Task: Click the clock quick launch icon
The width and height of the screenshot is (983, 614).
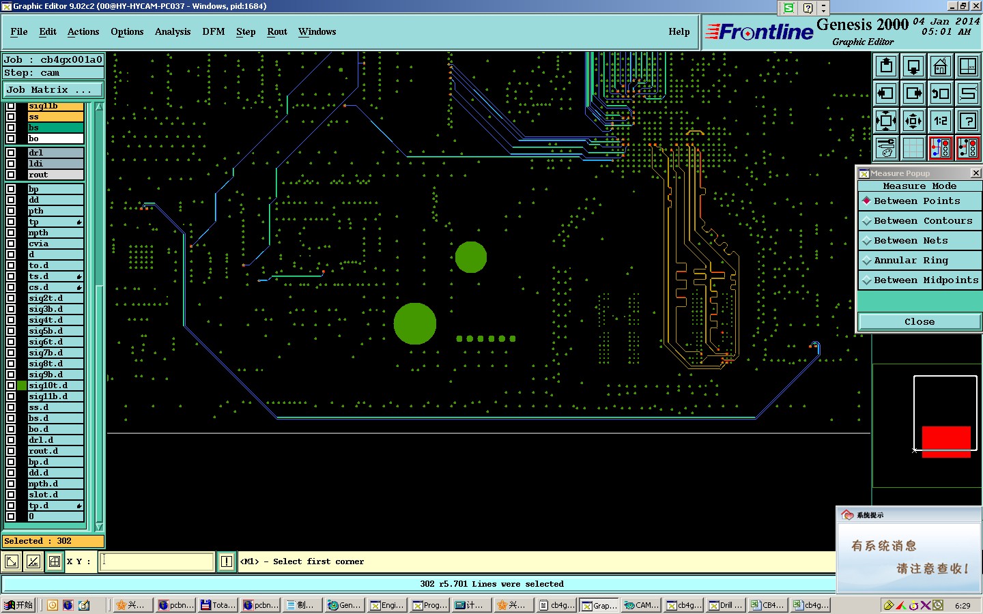Action: tap(53, 605)
